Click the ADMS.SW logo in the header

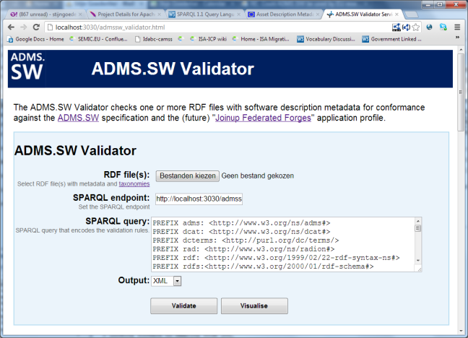[27, 69]
